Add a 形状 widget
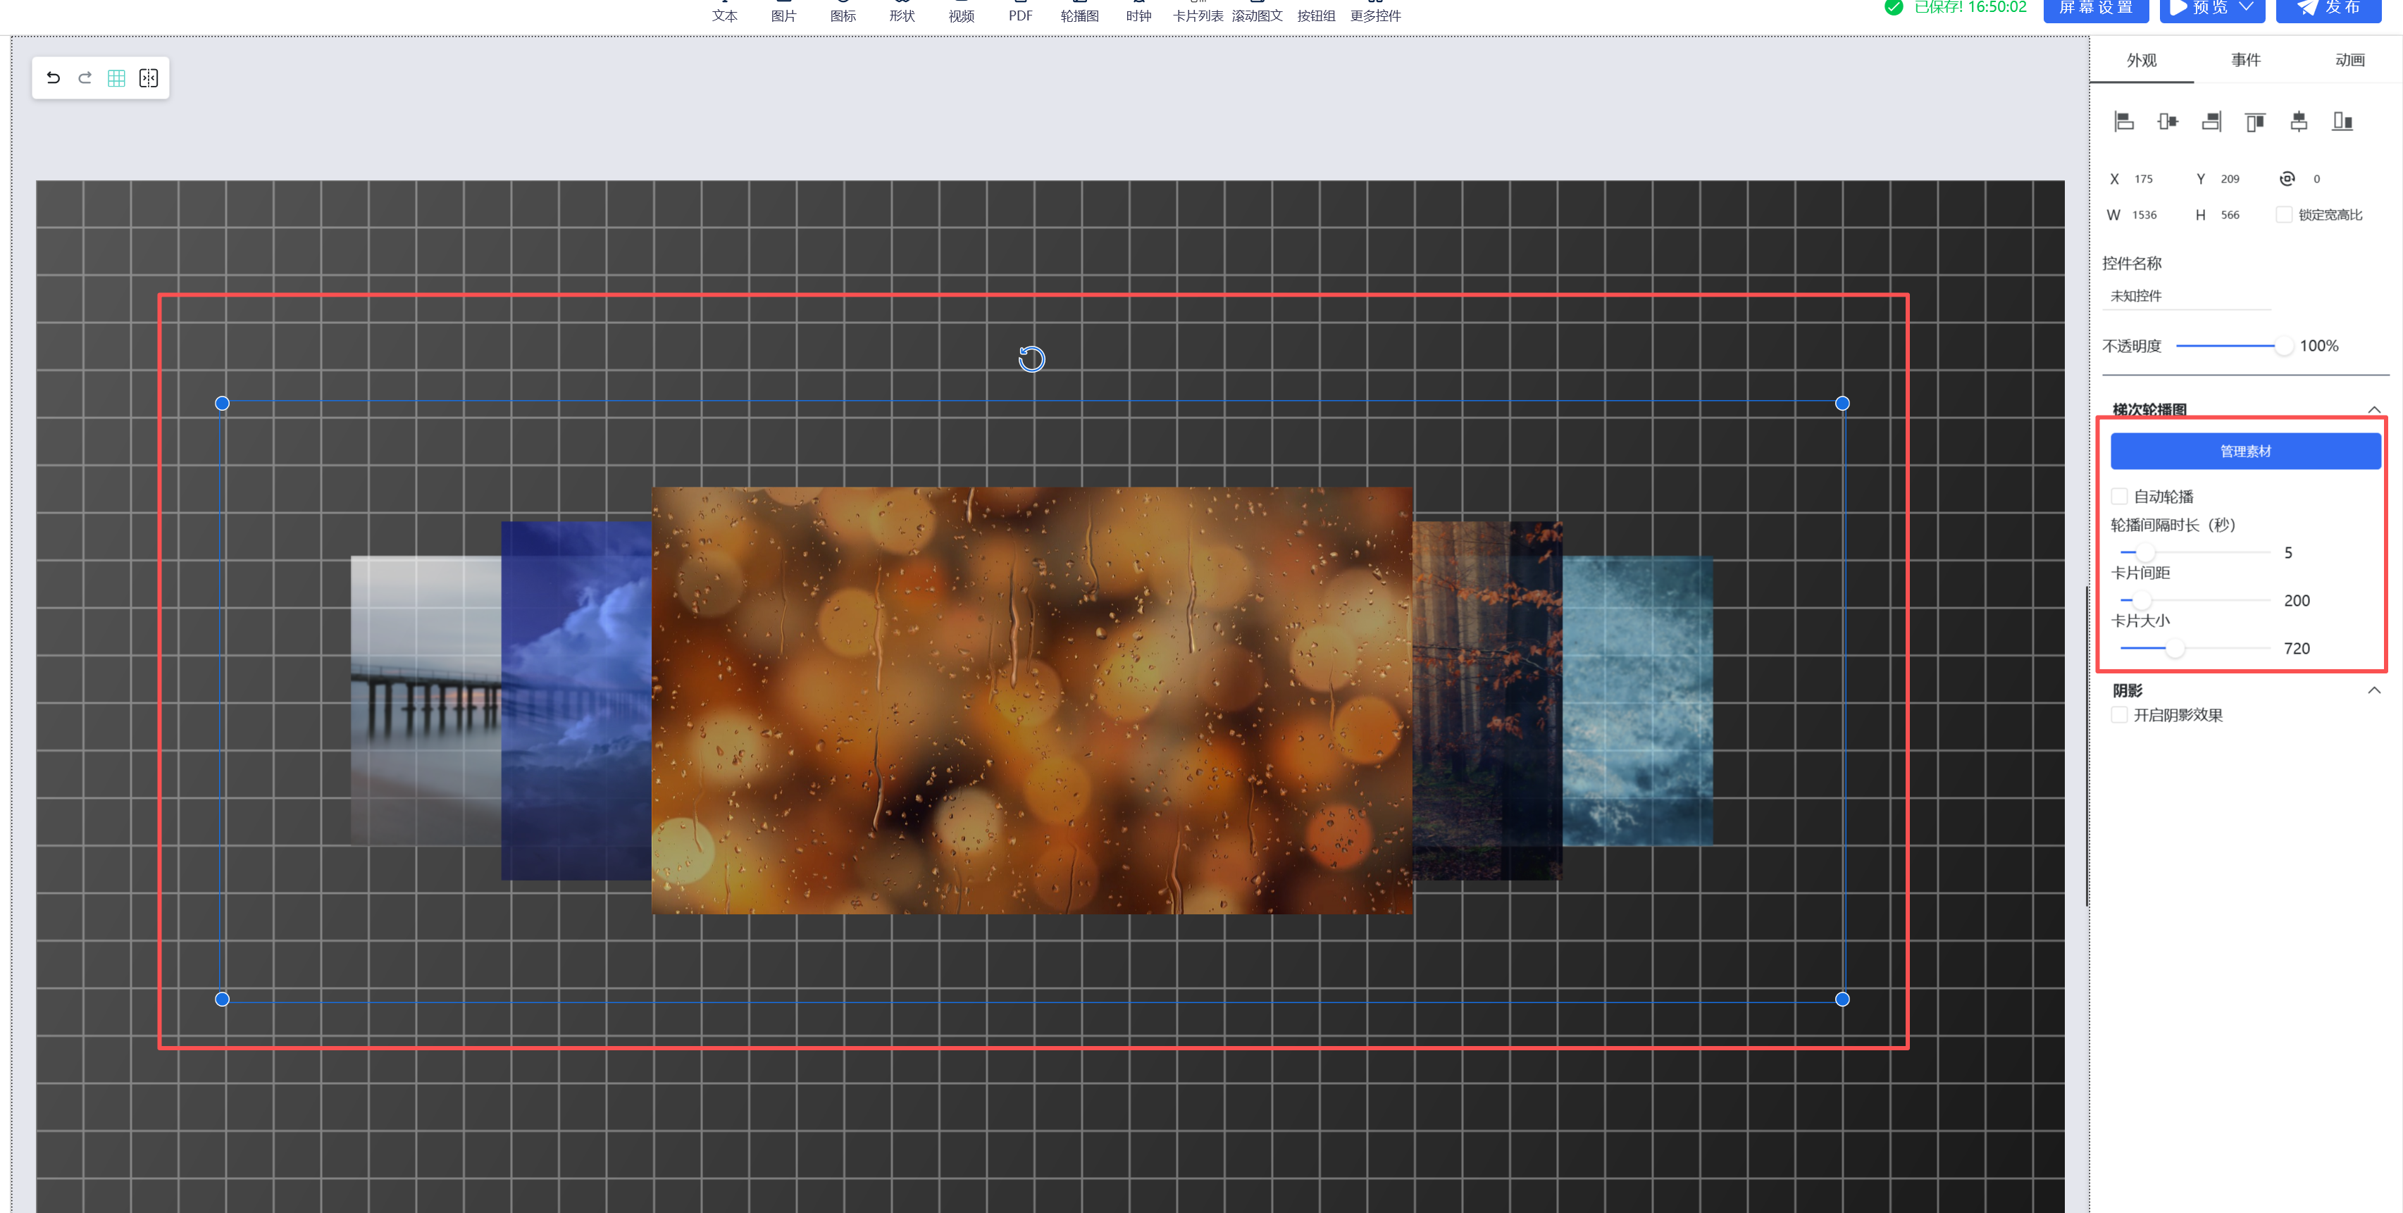Screen dimensions: 2403x1213 (902, 11)
